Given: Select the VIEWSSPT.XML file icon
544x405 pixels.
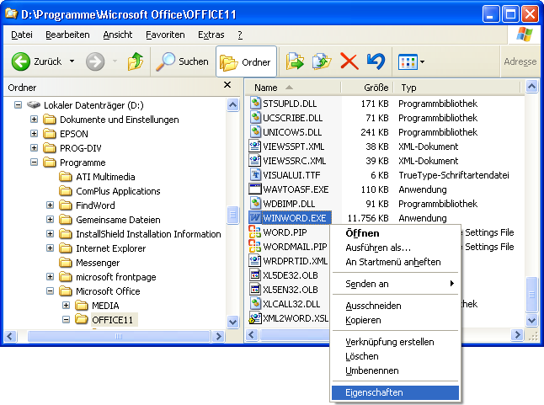Looking at the screenshot, I should click(255, 147).
